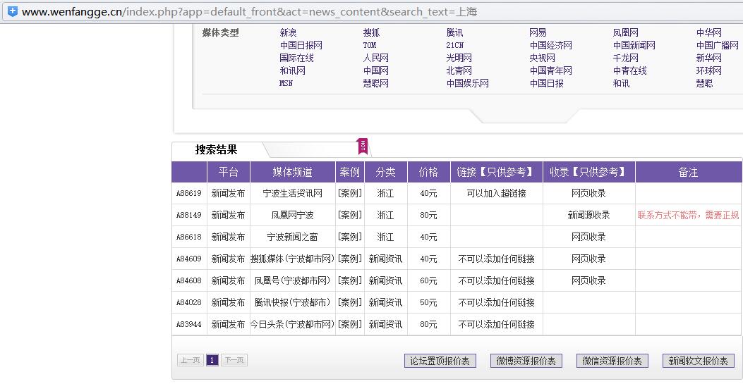The image size is (743, 384).
Task: Open 宁波新闻之窗 channel entry
Action: pyautogui.click(x=292, y=237)
